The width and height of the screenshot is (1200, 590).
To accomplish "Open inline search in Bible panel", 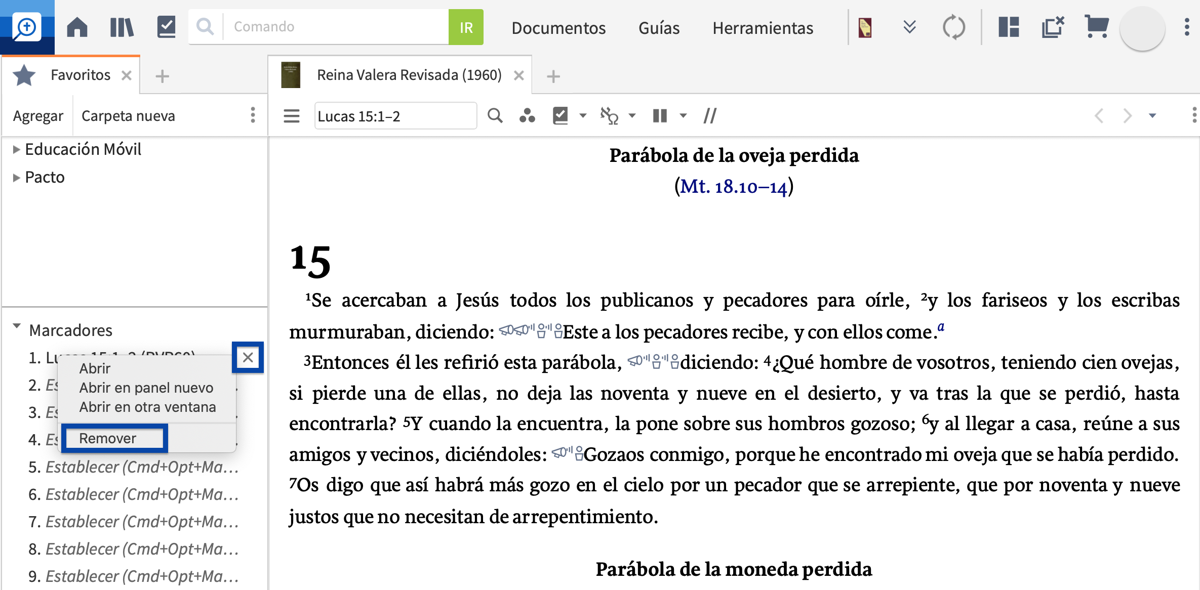I will coord(495,116).
